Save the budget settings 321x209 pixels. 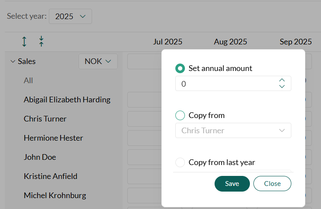click(x=232, y=184)
